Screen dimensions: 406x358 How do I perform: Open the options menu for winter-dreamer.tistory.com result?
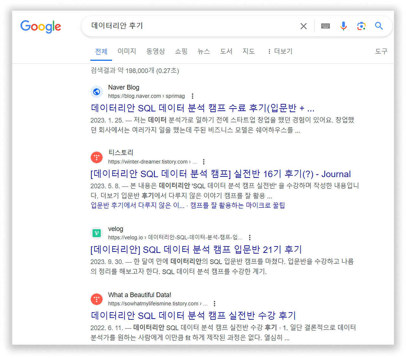[204, 162]
